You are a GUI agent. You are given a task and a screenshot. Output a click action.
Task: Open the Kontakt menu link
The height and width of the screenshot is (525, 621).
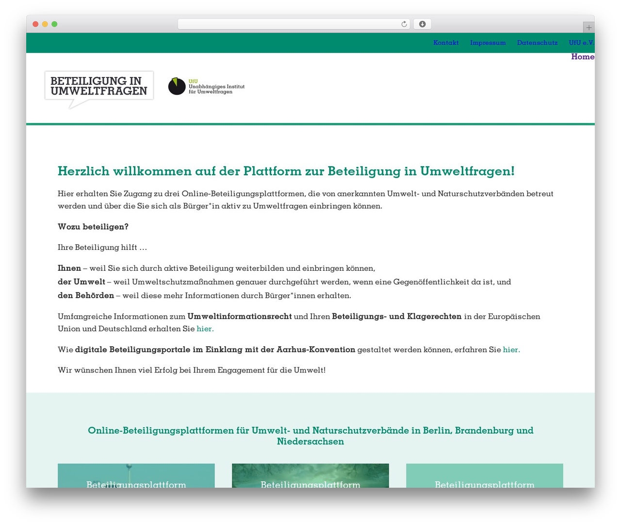[446, 43]
